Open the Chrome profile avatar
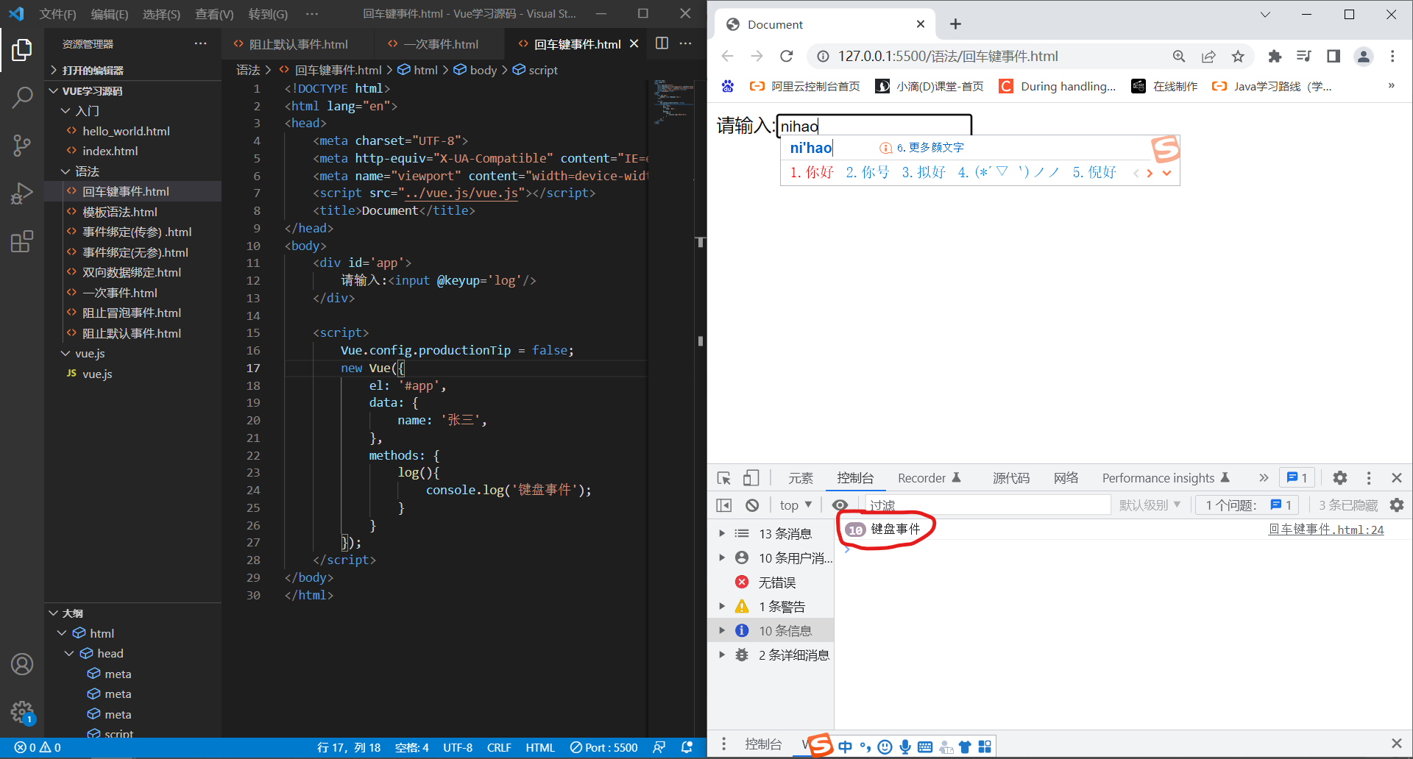Viewport: 1413px width, 759px height. (1364, 57)
